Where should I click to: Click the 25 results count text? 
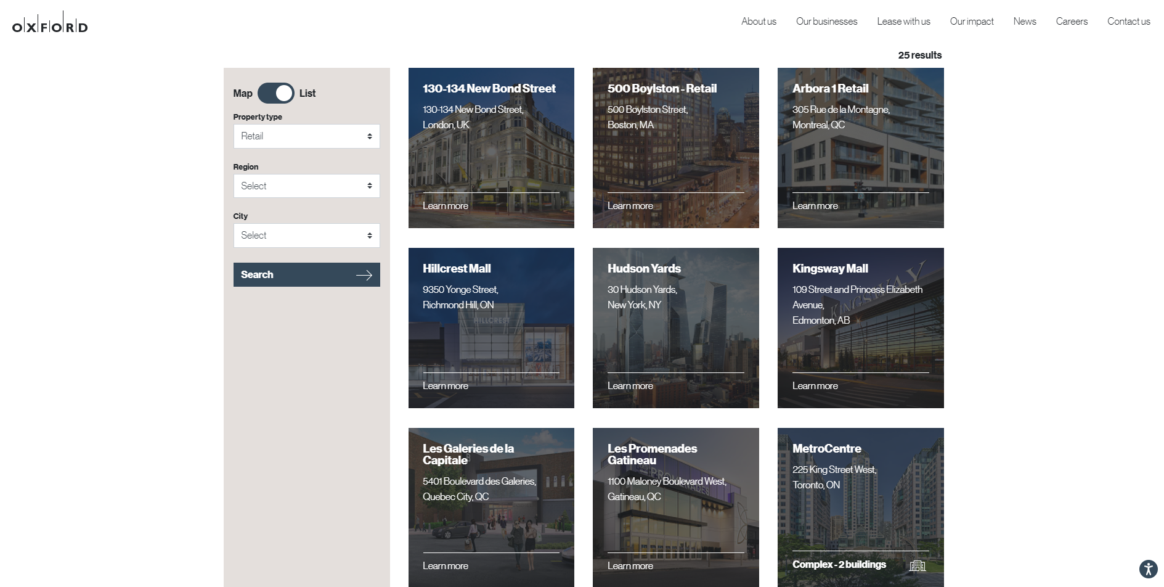coord(919,55)
